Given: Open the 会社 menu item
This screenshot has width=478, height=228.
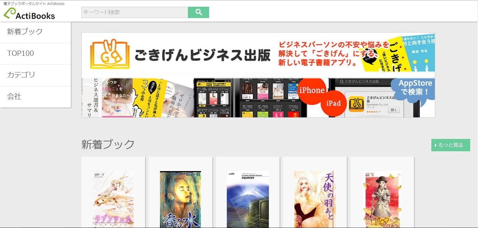Looking at the screenshot, I should [x=35, y=97].
